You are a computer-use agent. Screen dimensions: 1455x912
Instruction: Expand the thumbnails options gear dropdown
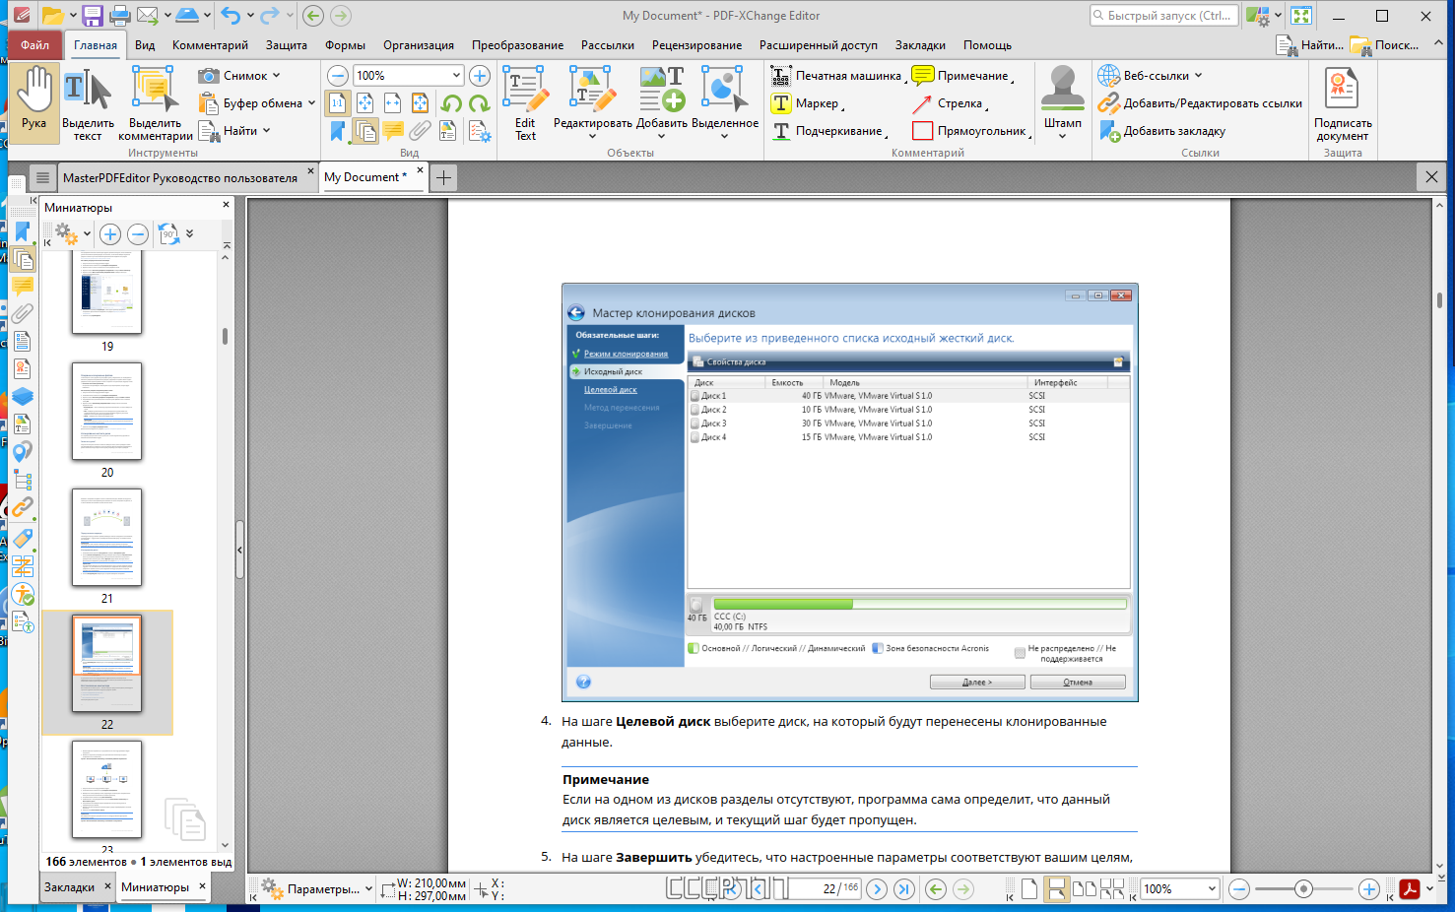(x=87, y=234)
